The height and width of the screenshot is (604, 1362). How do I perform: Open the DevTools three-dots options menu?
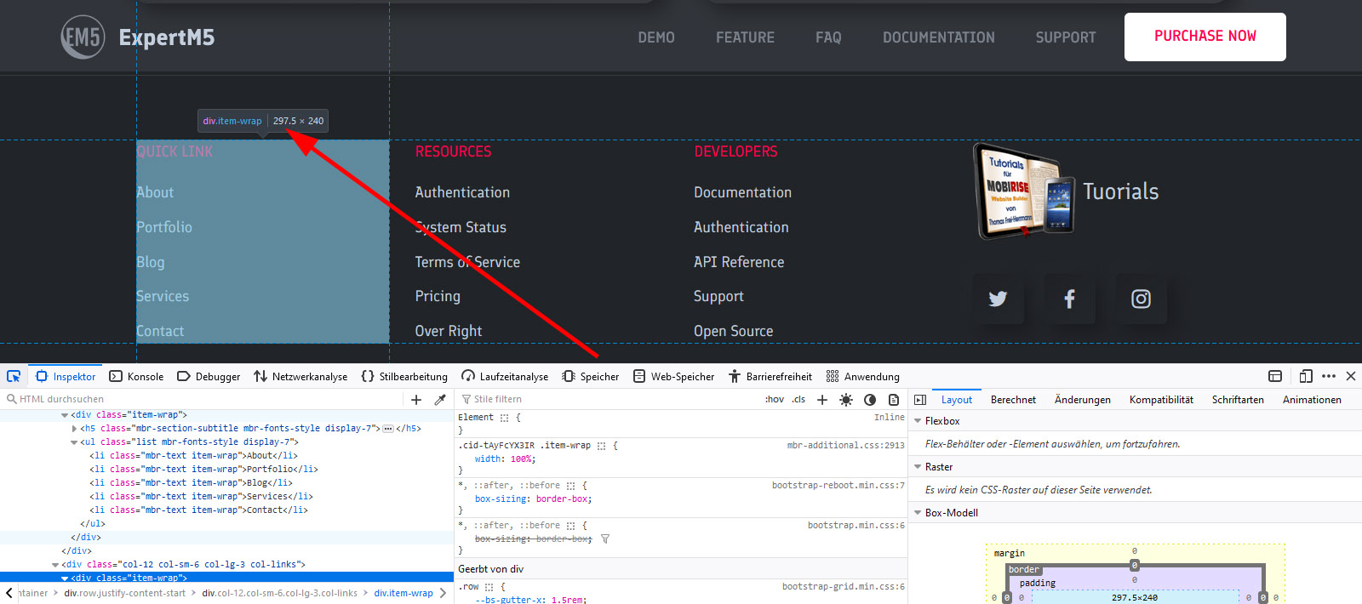tap(1329, 376)
